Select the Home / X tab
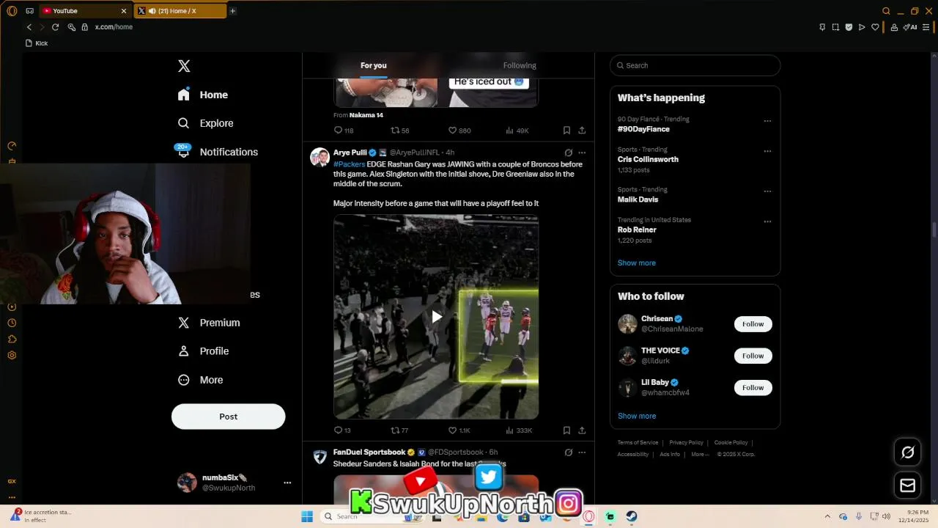 pyautogui.click(x=180, y=11)
